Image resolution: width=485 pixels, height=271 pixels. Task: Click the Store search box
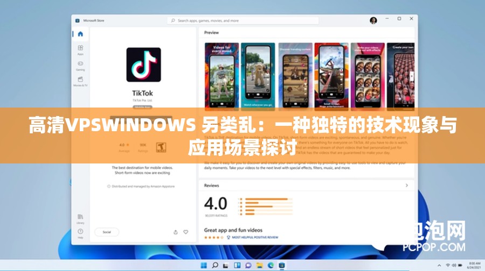[x=243, y=20]
